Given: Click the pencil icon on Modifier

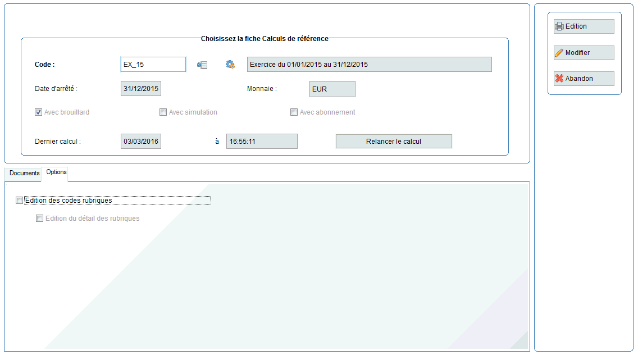Looking at the screenshot, I should tap(559, 53).
